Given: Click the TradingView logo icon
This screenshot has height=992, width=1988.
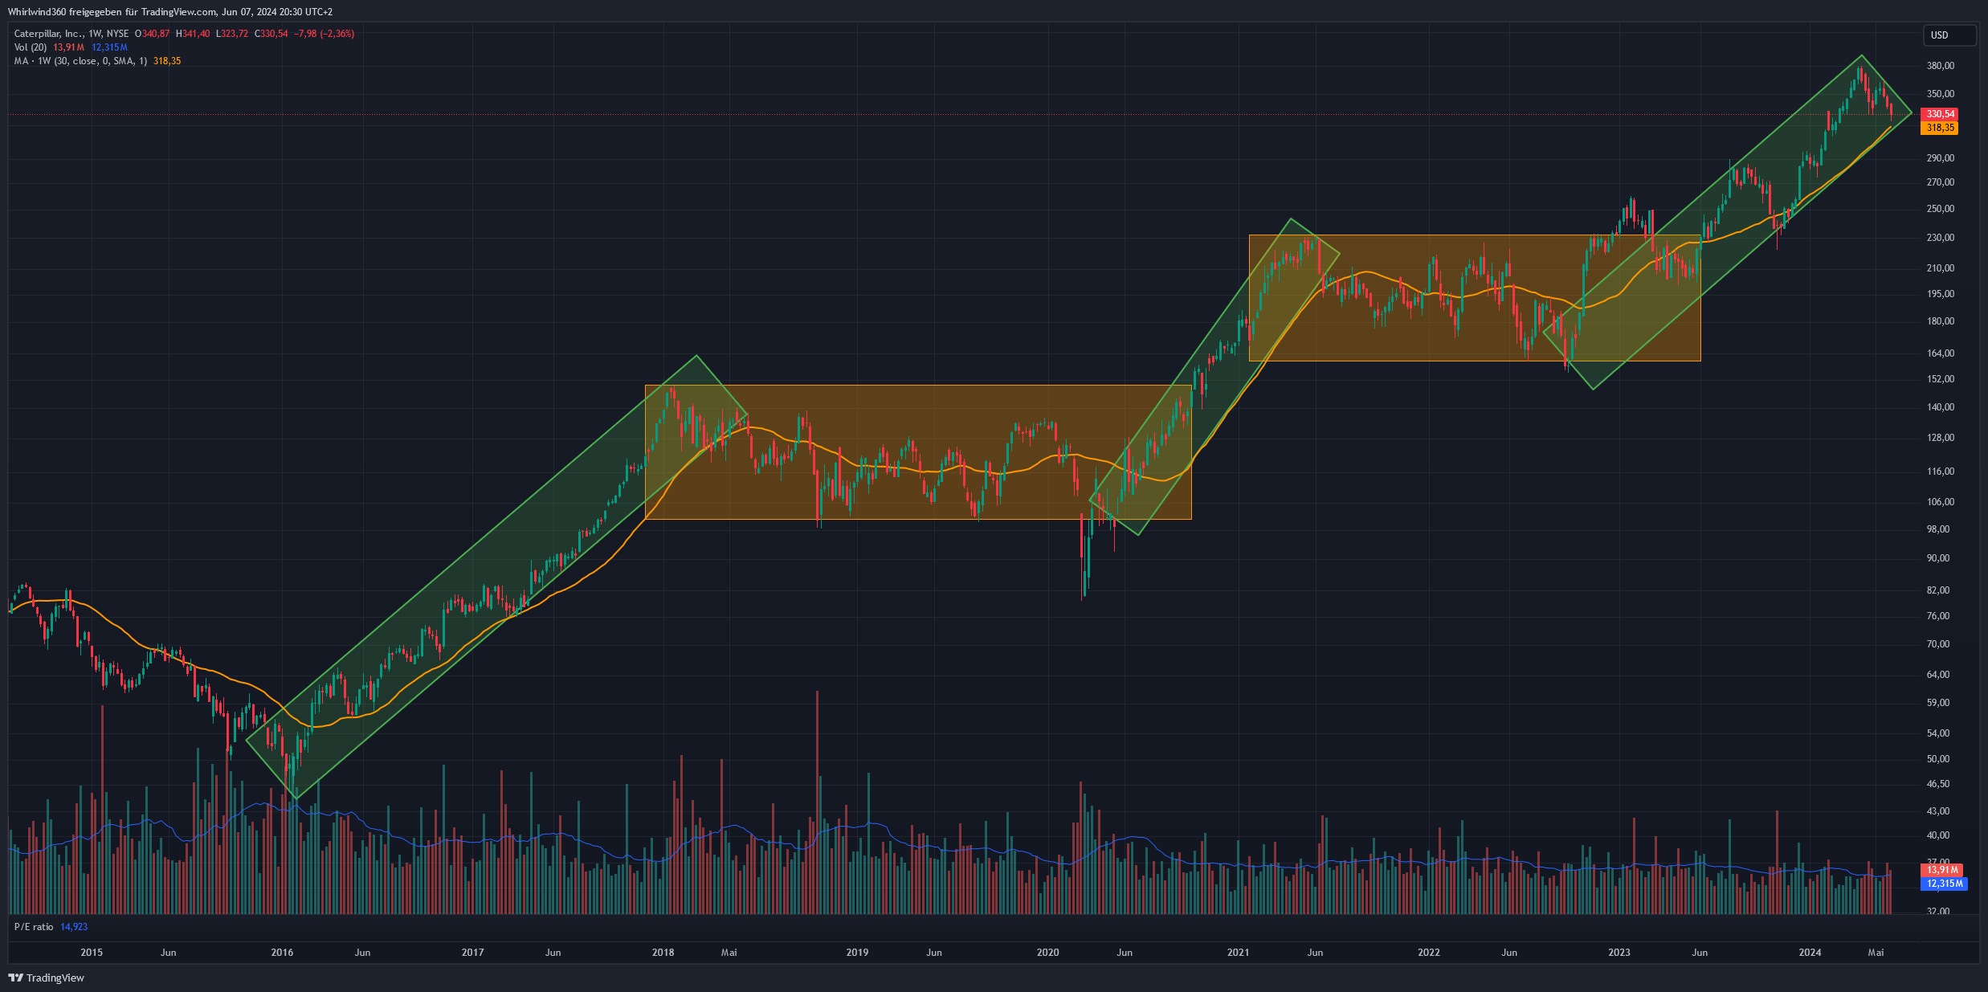Looking at the screenshot, I should click(15, 978).
